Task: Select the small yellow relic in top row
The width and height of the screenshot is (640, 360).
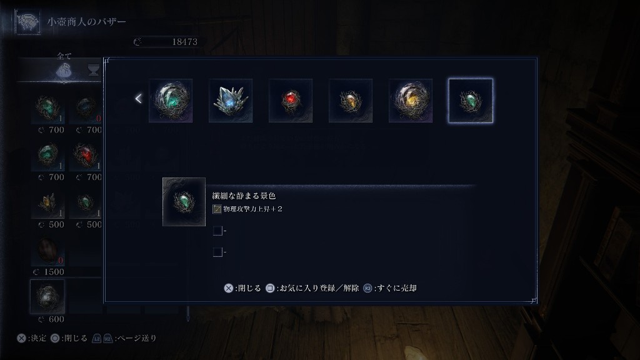Action: point(351,101)
